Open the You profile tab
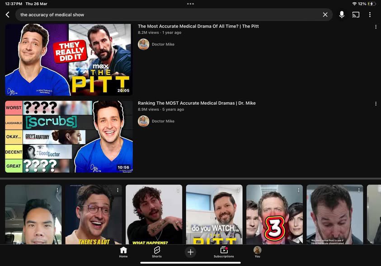This screenshot has width=381, height=266. tap(257, 252)
